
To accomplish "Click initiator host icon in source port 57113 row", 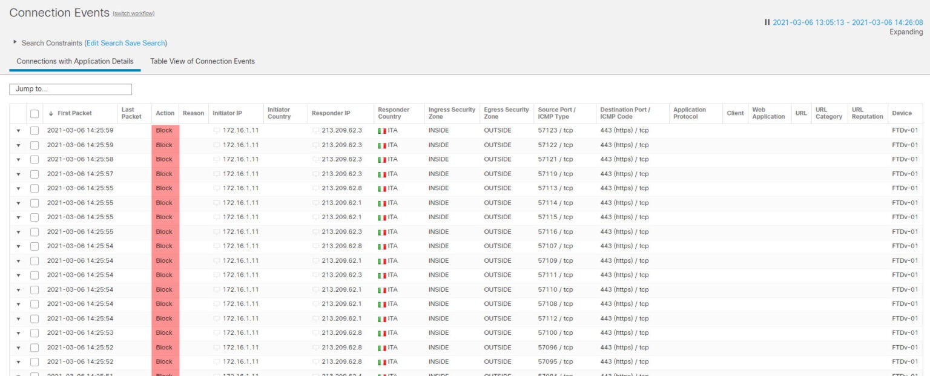I will coord(217,188).
